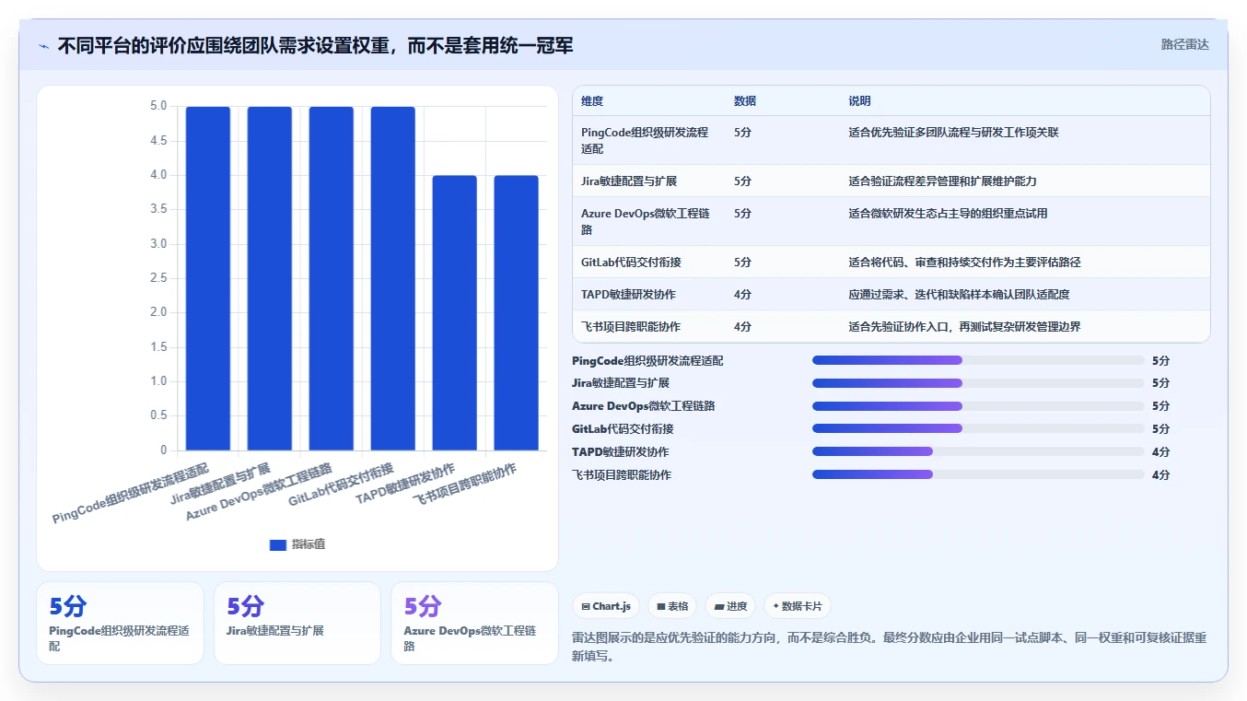Click the 路径雷达 label in the header
Viewport: 1247px width, 701px height.
point(1184,44)
